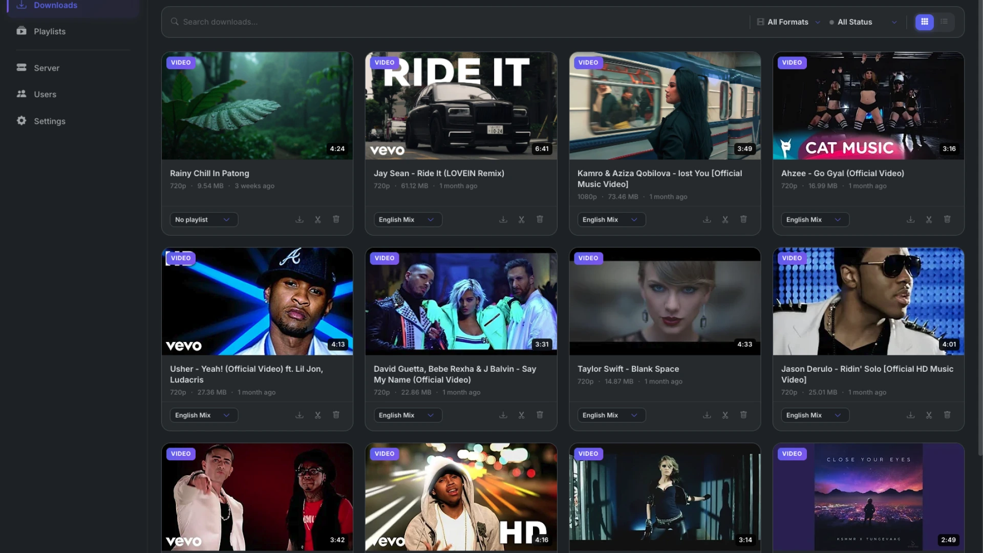This screenshot has height=553, width=983.
Task: Change playlist for Jay Sean Ride It
Action: (x=408, y=220)
